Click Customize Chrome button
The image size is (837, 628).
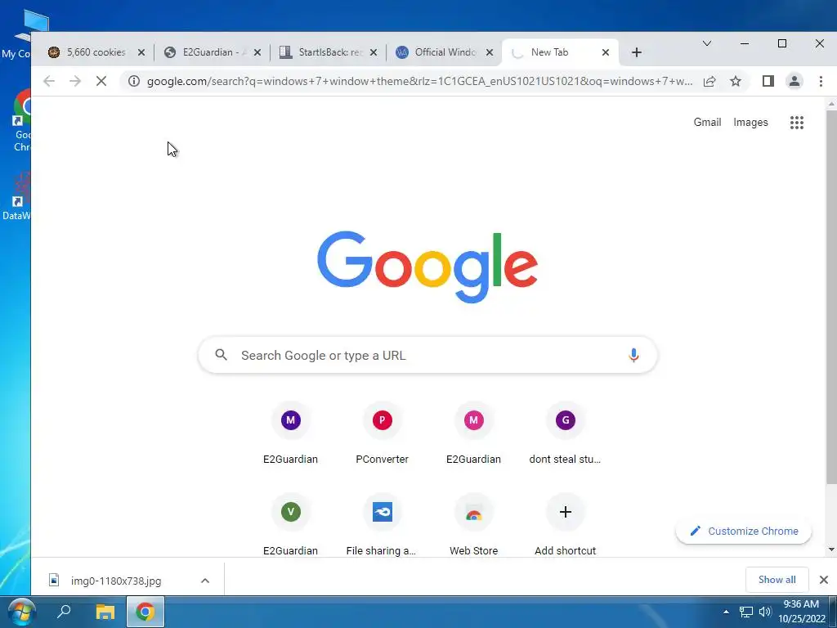(x=744, y=531)
